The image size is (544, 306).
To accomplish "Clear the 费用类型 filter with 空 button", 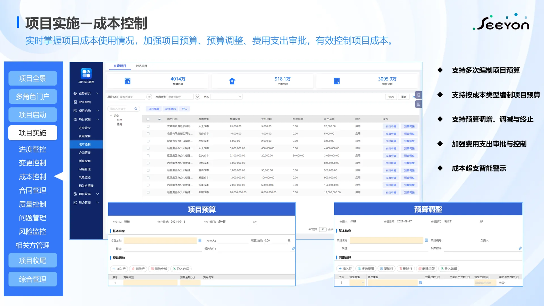I will (x=197, y=97).
